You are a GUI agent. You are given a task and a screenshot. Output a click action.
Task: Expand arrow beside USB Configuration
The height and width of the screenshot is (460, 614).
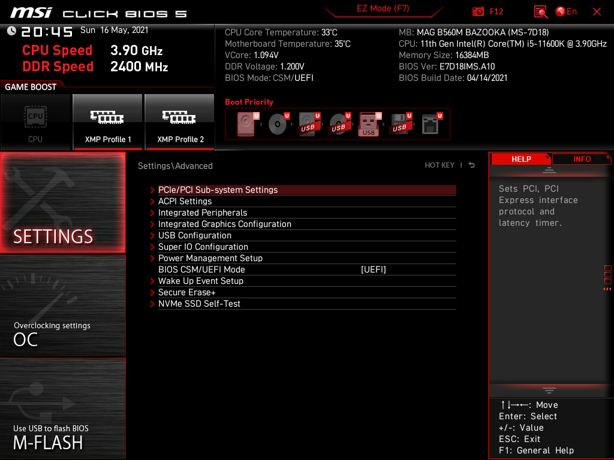coord(152,235)
